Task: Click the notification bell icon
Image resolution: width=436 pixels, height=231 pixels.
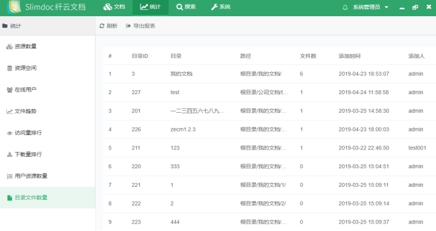Action: tap(345, 7)
